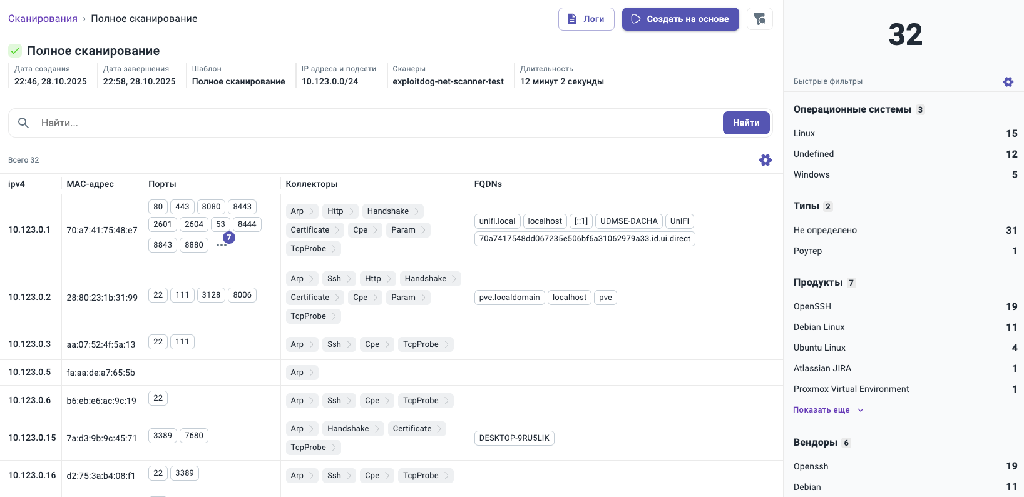The height and width of the screenshot is (497, 1024).
Task: Open the Логи log document button
Action: click(x=586, y=19)
